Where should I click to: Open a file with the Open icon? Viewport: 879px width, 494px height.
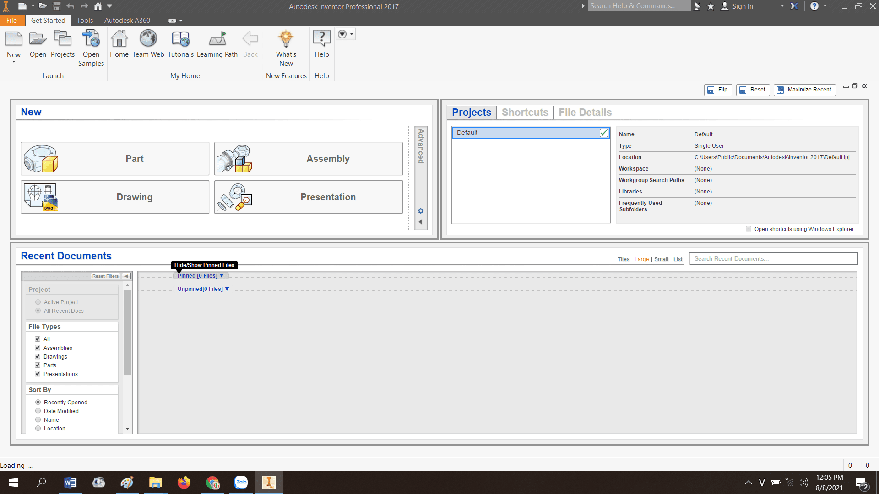[x=38, y=39]
